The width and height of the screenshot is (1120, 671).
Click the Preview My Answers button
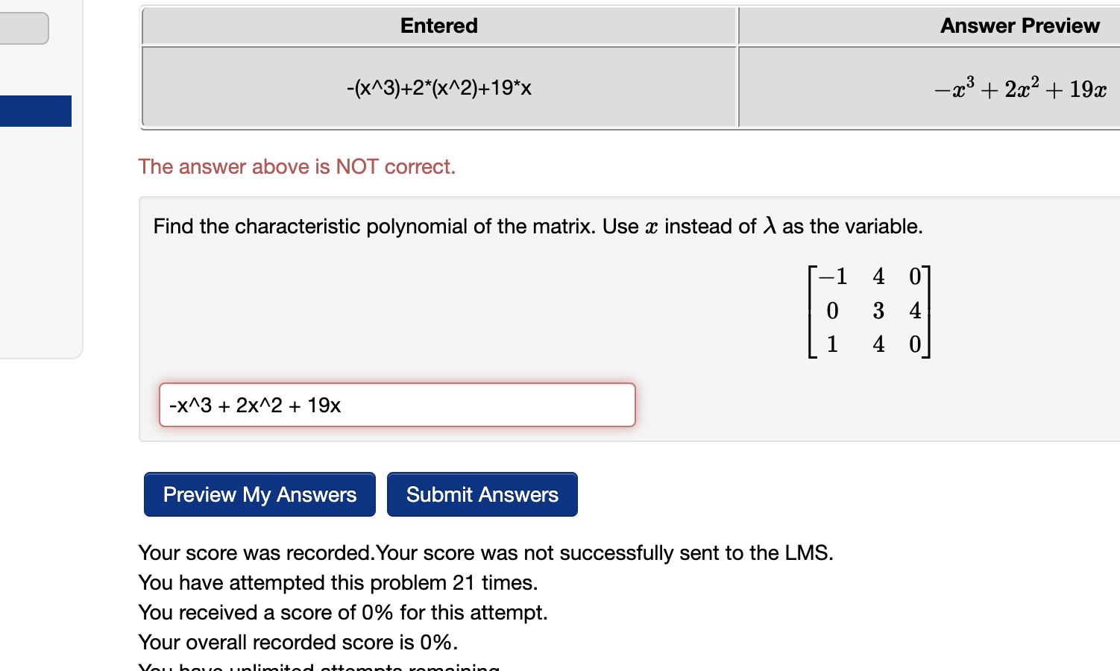259,494
